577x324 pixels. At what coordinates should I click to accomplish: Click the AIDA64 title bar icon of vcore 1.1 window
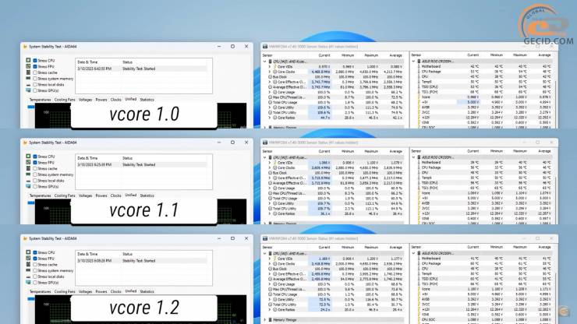point(25,143)
